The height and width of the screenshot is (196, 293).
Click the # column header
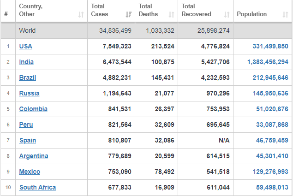coord(6,14)
